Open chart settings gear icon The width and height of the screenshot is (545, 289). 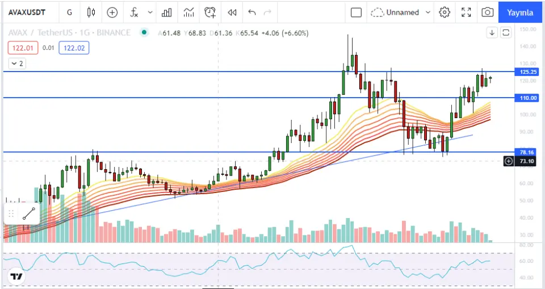(445, 12)
